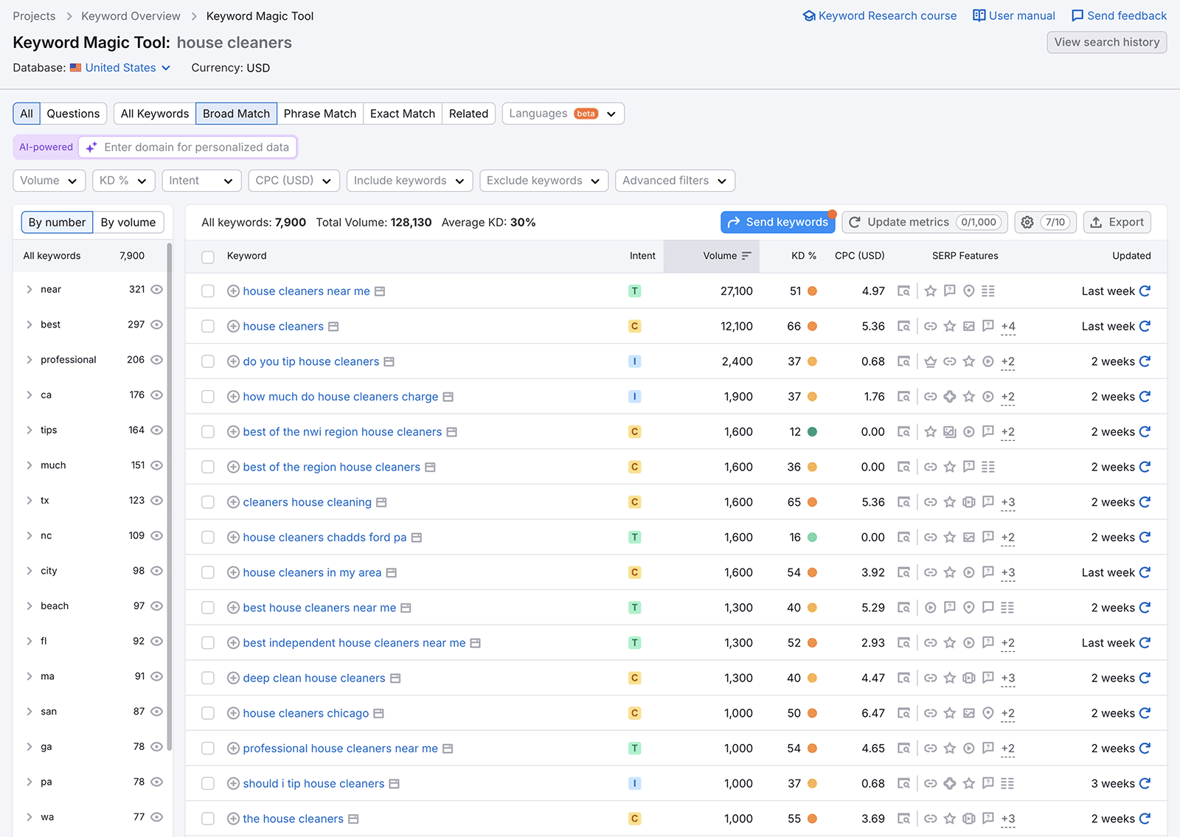Open the KD % filter dropdown
The height and width of the screenshot is (837, 1180).
124,181
